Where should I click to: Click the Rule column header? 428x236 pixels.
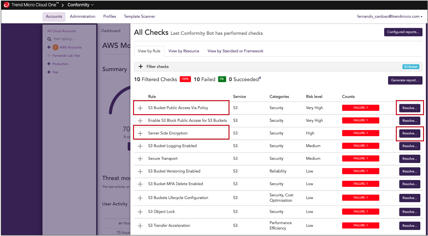152,96
